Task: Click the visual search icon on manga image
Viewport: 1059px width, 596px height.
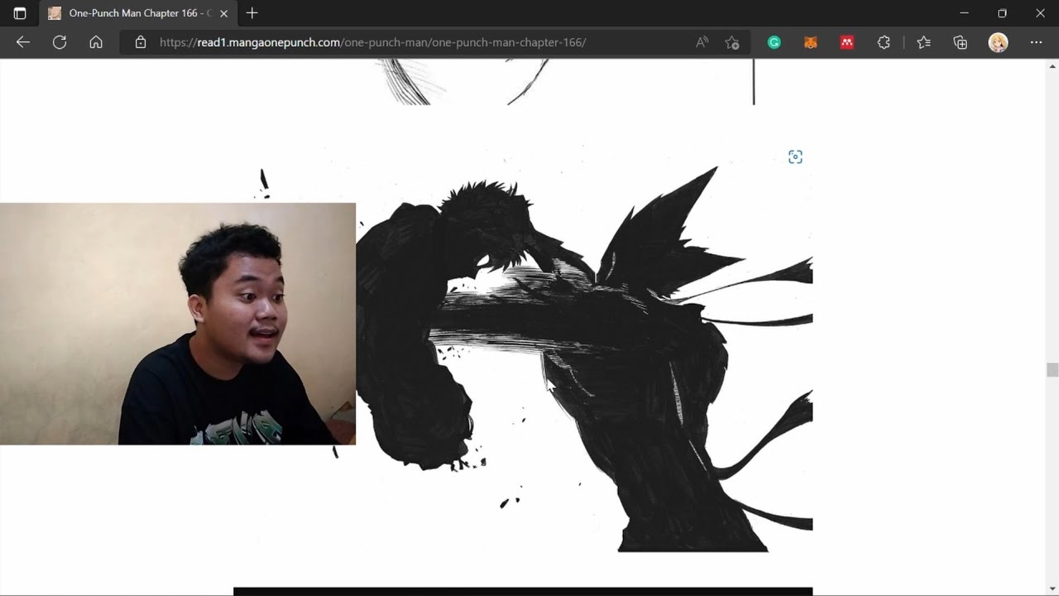Action: (795, 157)
